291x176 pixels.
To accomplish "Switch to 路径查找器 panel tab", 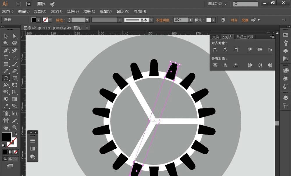I will [245, 37].
